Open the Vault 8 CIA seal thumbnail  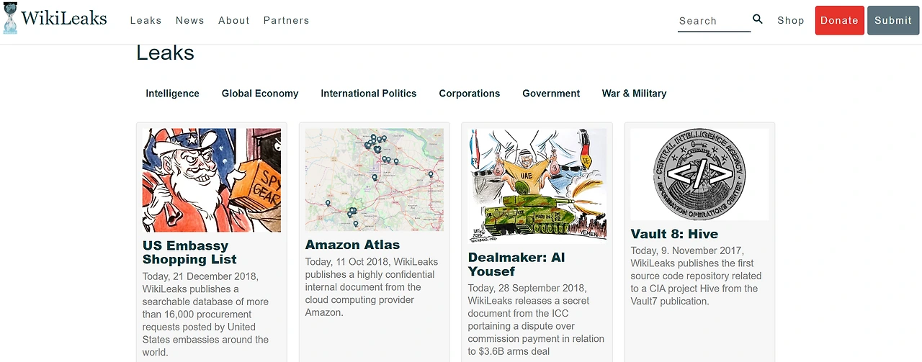pyautogui.click(x=700, y=174)
